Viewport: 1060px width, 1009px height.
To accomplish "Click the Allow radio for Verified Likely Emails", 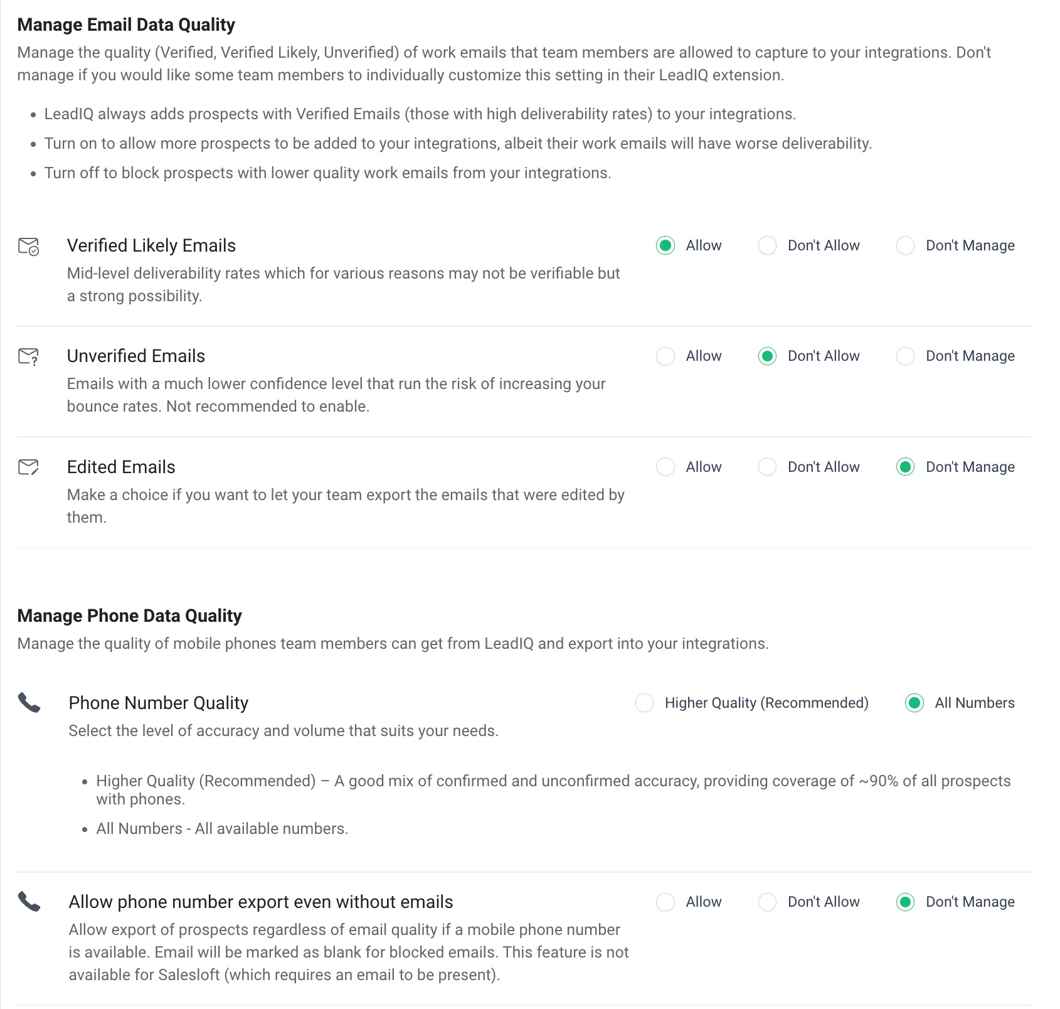I will coord(665,245).
